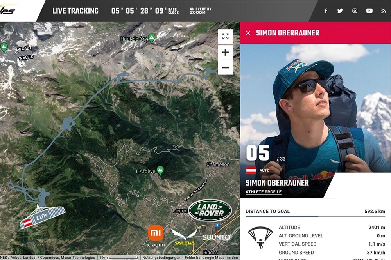The width and height of the screenshot is (391, 260).
Task: Toggle fullscreen map view button
Action: (x=225, y=37)
